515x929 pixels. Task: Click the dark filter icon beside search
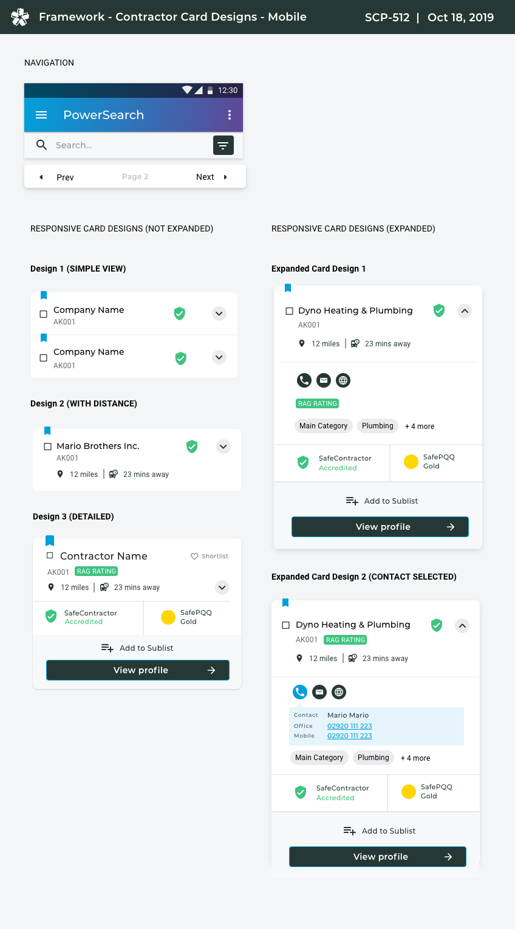[223, 145]
